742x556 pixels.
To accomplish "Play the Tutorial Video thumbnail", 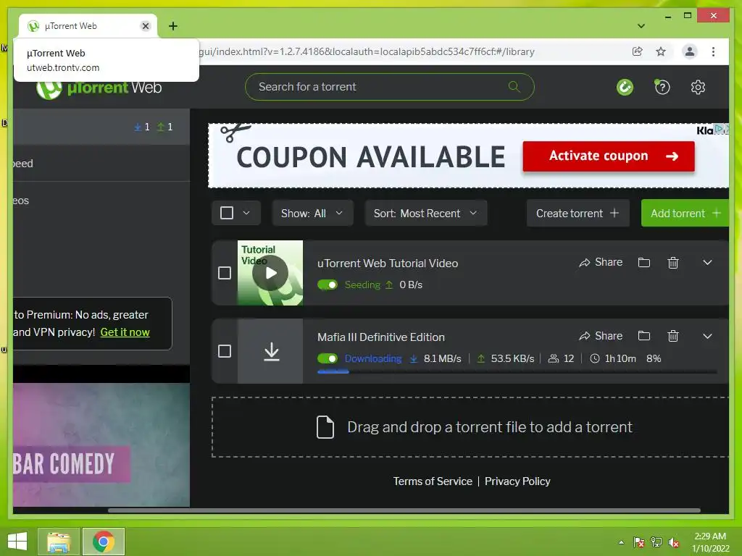I will (x=270, y=273).
